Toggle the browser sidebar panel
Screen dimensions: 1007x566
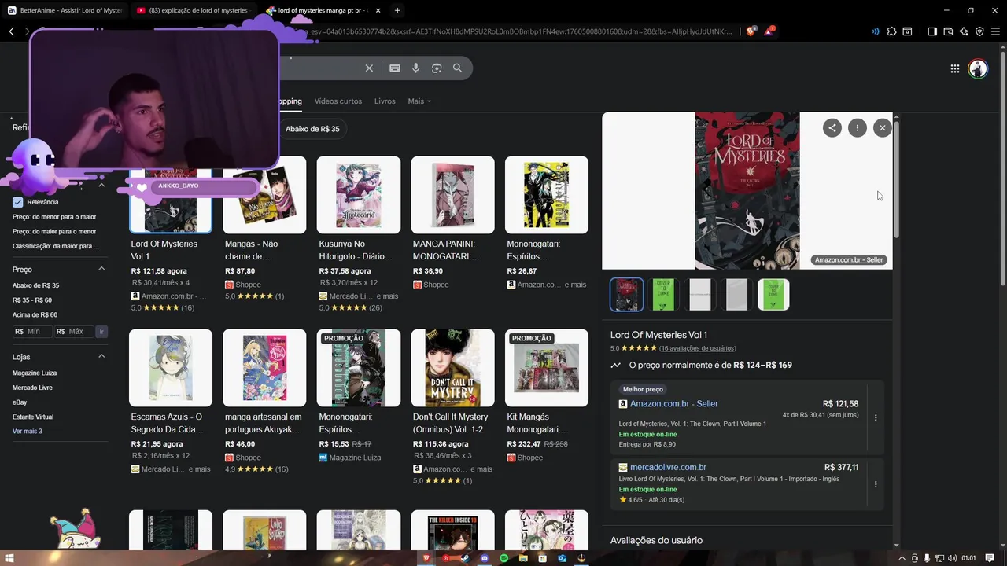coord(932,31)
